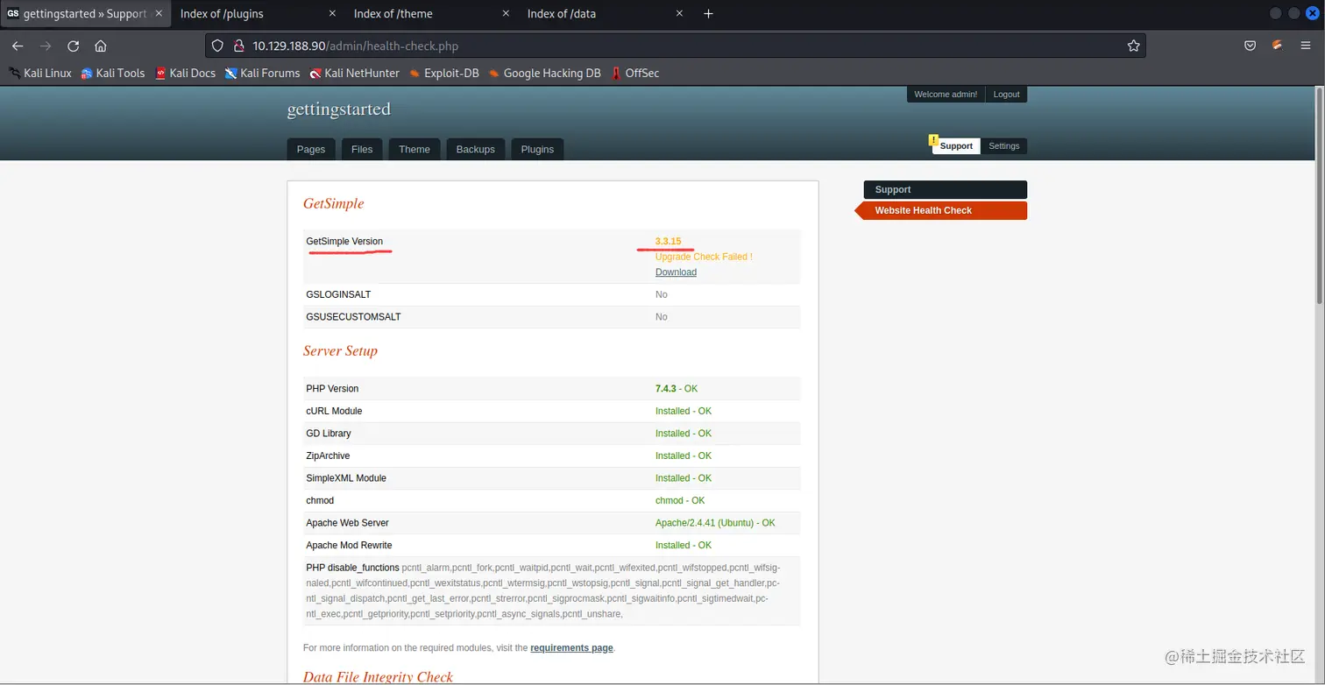Click the 7.4.3 - OK value
This screenshot has width=1325, height=685.
click(677, 389)
